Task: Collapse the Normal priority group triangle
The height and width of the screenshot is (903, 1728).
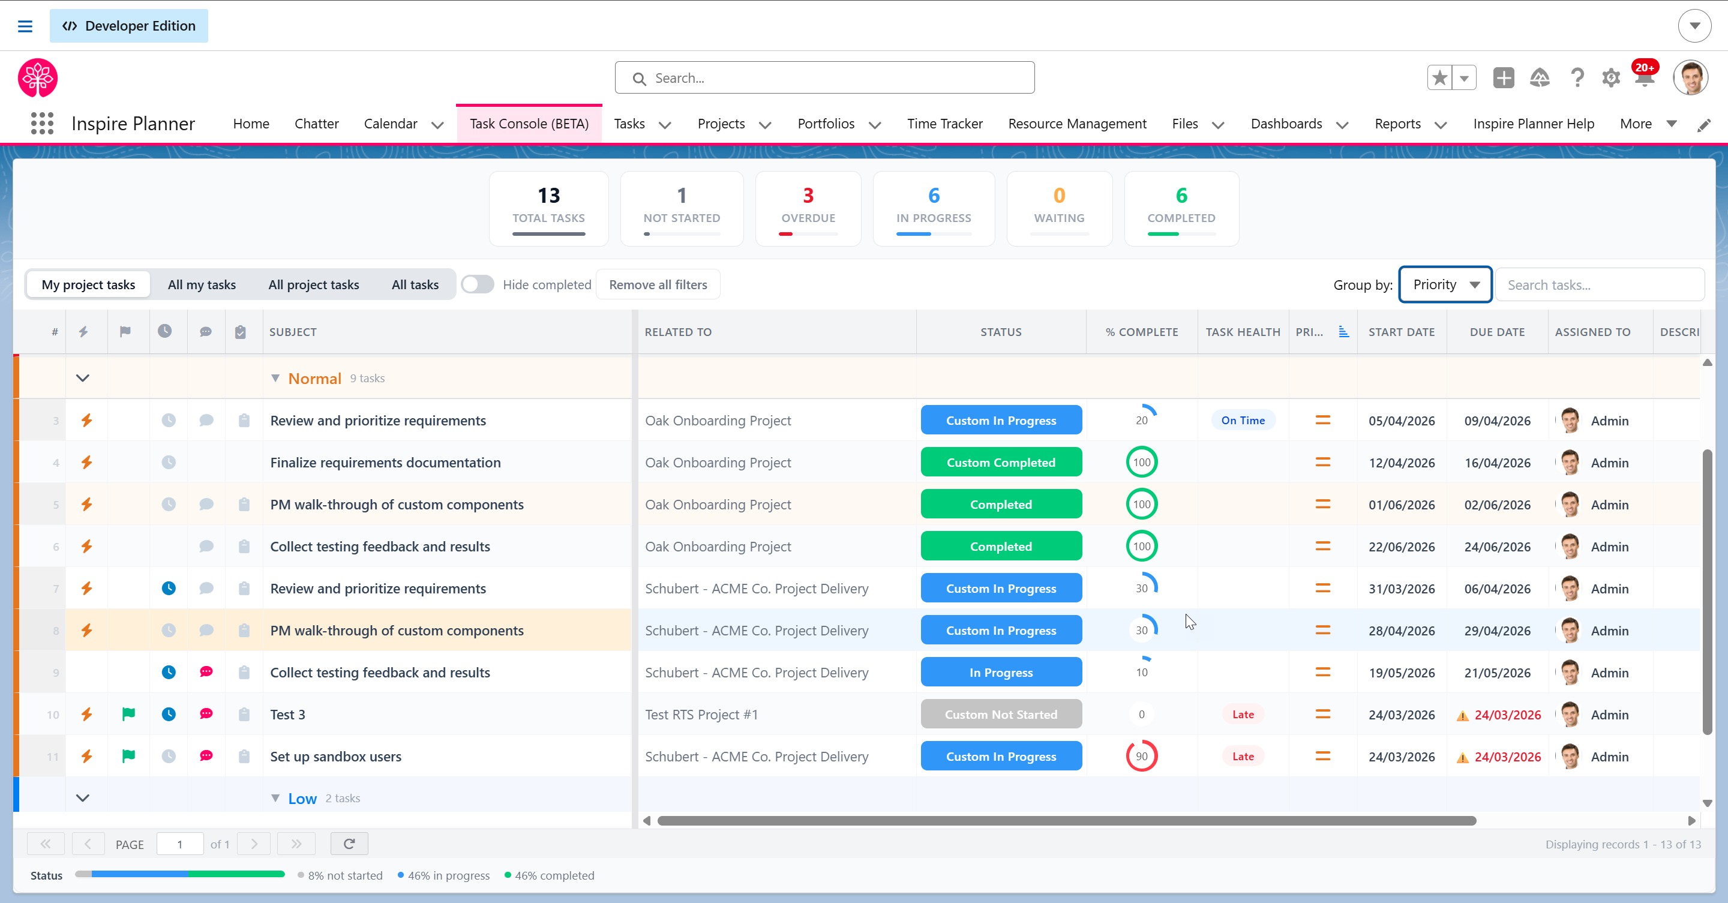Action: tap(275, 379)
